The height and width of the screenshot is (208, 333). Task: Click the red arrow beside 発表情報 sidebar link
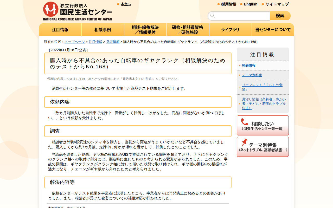pos(240,65)
